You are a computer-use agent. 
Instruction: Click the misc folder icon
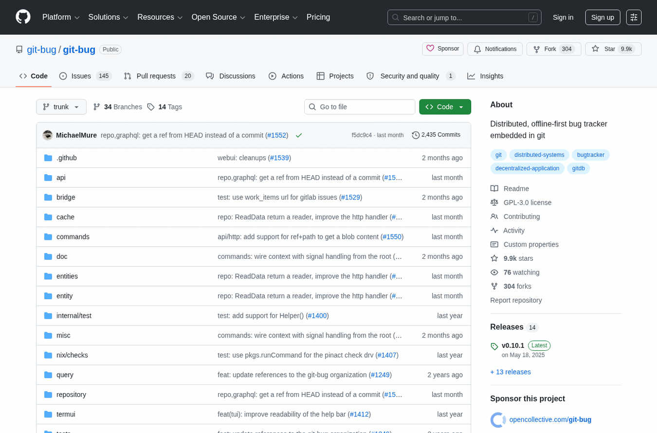click(48, 335)
